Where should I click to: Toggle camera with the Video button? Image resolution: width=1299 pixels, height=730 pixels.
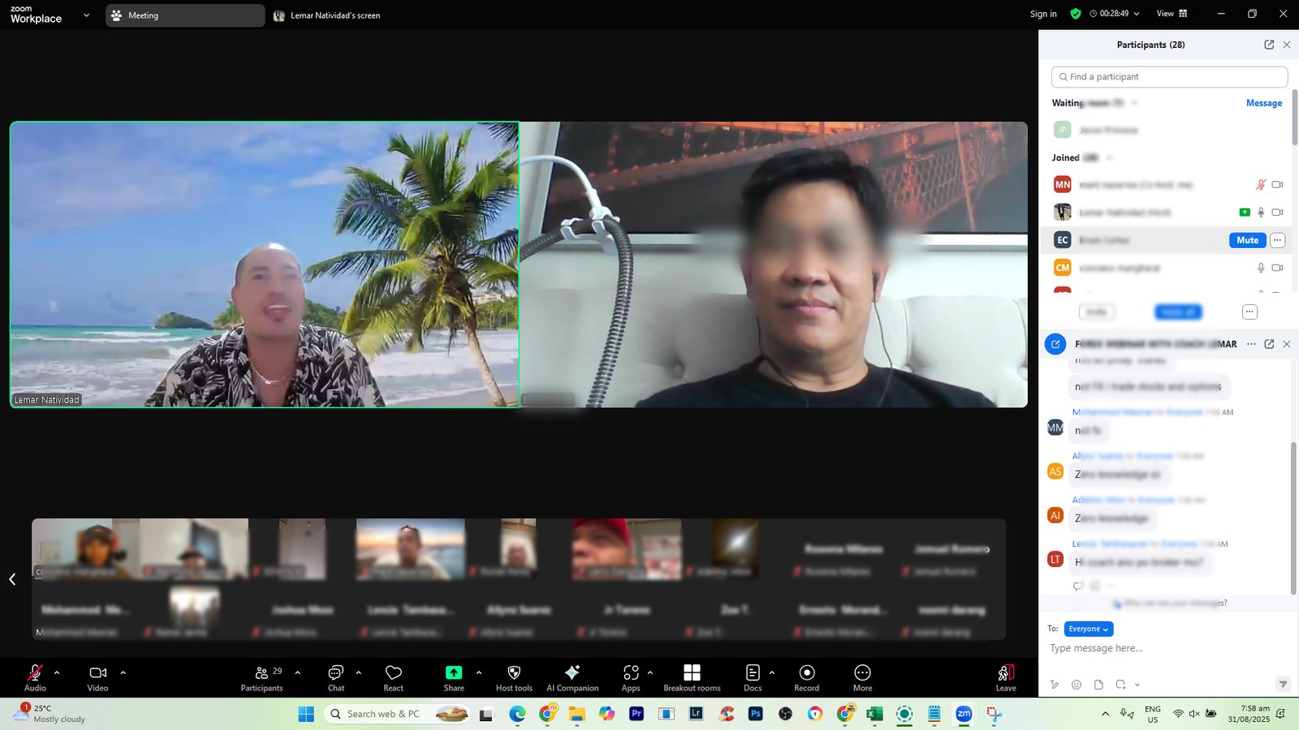[97, 677]
